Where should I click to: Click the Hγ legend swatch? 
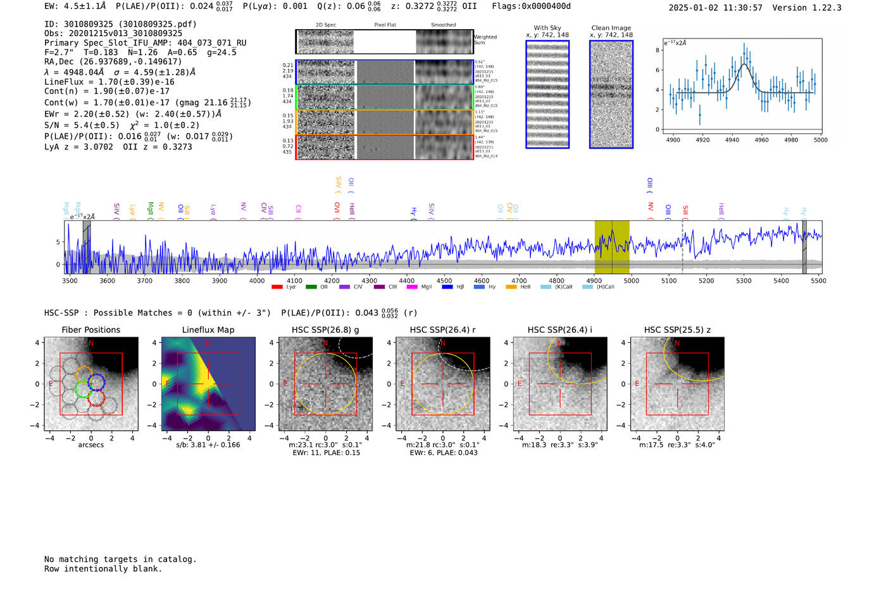point(479,287)
